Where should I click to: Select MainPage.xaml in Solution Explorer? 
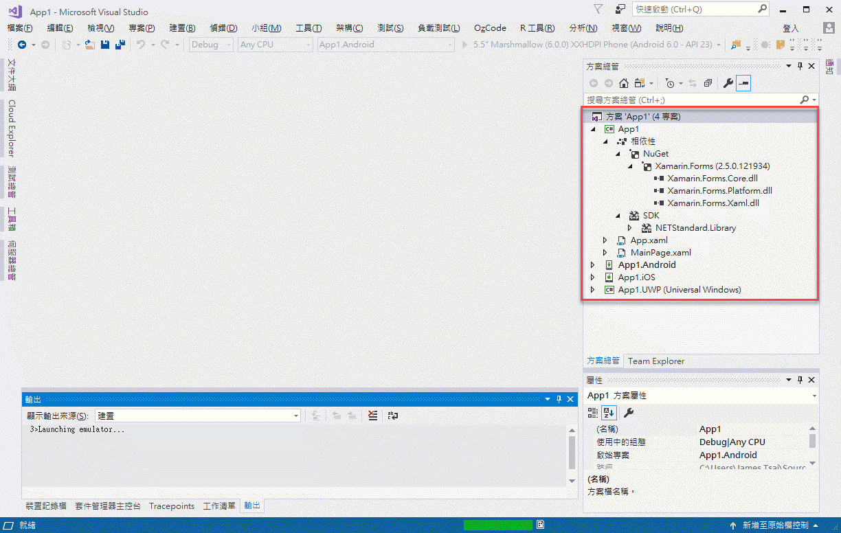[660, 253]
